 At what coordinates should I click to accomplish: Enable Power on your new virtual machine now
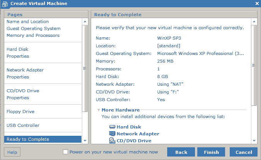[65, 152]
